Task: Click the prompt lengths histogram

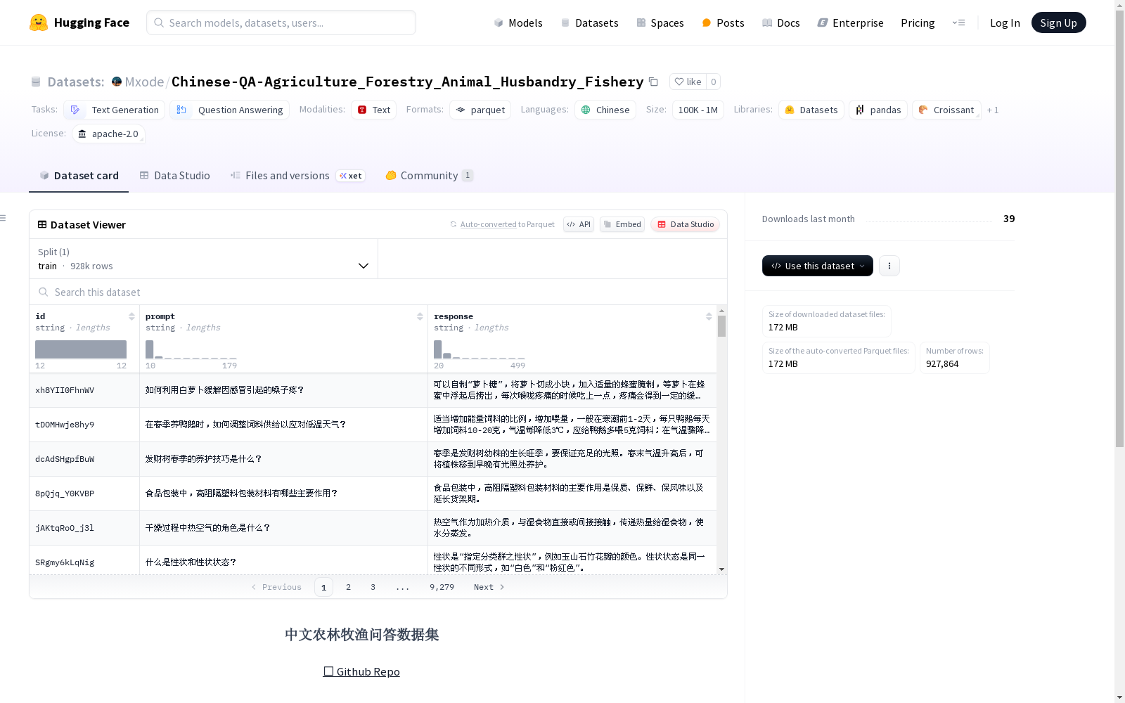Action: point(191,349)
